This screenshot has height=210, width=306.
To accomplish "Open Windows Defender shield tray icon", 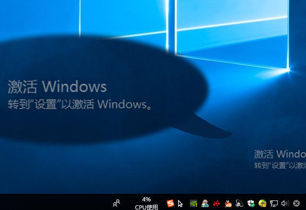I will click(x=251, y=203).
